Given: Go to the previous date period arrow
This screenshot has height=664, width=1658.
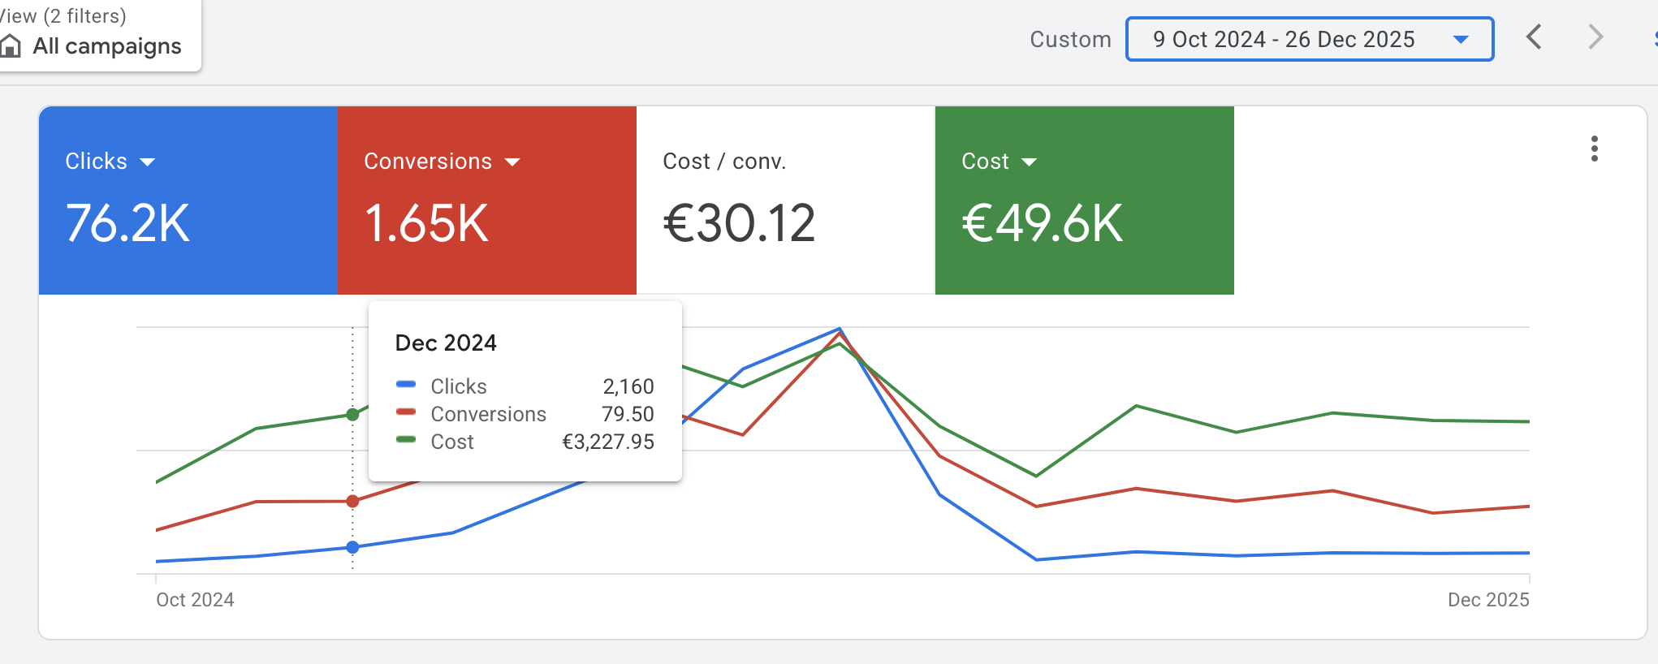Looking at the screenshot, I should click(x=1534, y=37).
